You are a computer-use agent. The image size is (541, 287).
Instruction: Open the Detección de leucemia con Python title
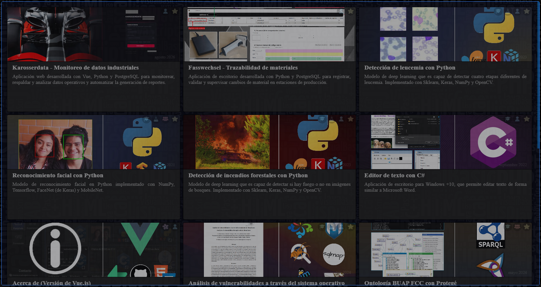pos(410,68)
